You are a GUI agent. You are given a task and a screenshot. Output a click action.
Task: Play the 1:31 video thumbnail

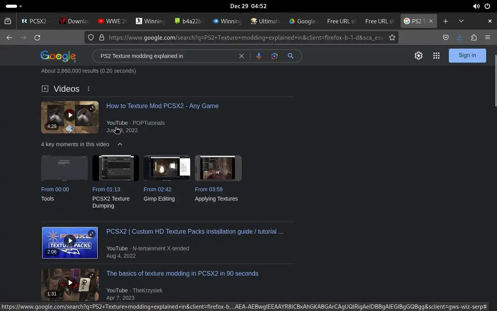pos(70,285)
